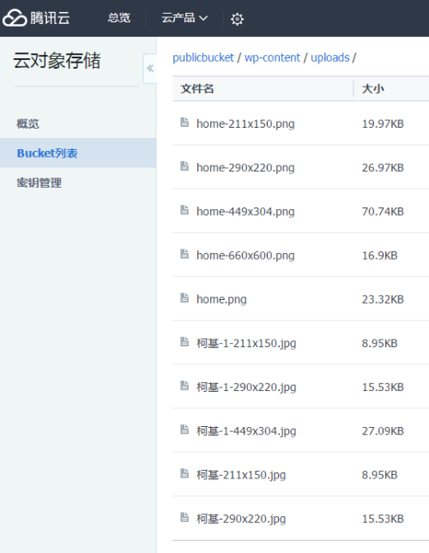Open file home-211x150.png
429x553 pixels.
point(245,123)
